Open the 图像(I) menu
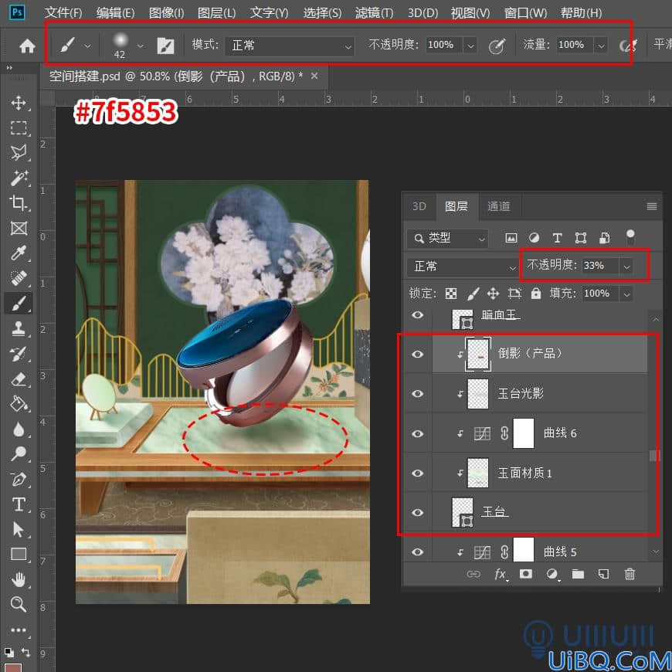The height and width of the screenshot is (672, 672). 166,12
